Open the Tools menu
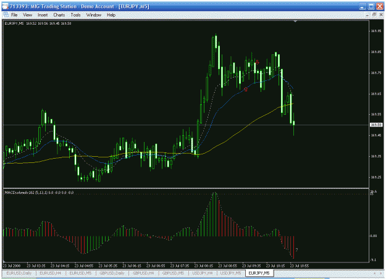Viewport: 386px width, 279px height. point(75,15)
